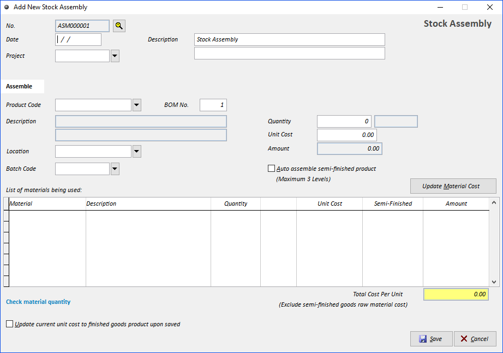Image resolution: width=503 pixels, height=353 pixels.
Task: Click the No. field ASM000001
Action: tap(82, 26)
